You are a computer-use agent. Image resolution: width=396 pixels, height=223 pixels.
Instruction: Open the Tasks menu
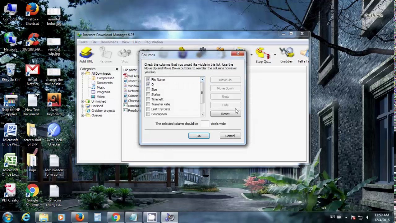point(83,42)
